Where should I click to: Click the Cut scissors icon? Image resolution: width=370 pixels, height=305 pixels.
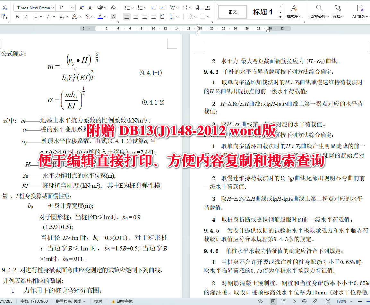coord(4,8)
